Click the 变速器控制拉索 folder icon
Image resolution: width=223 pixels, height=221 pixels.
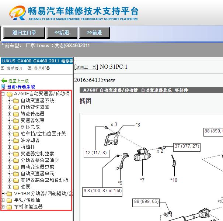click(16, 154)
